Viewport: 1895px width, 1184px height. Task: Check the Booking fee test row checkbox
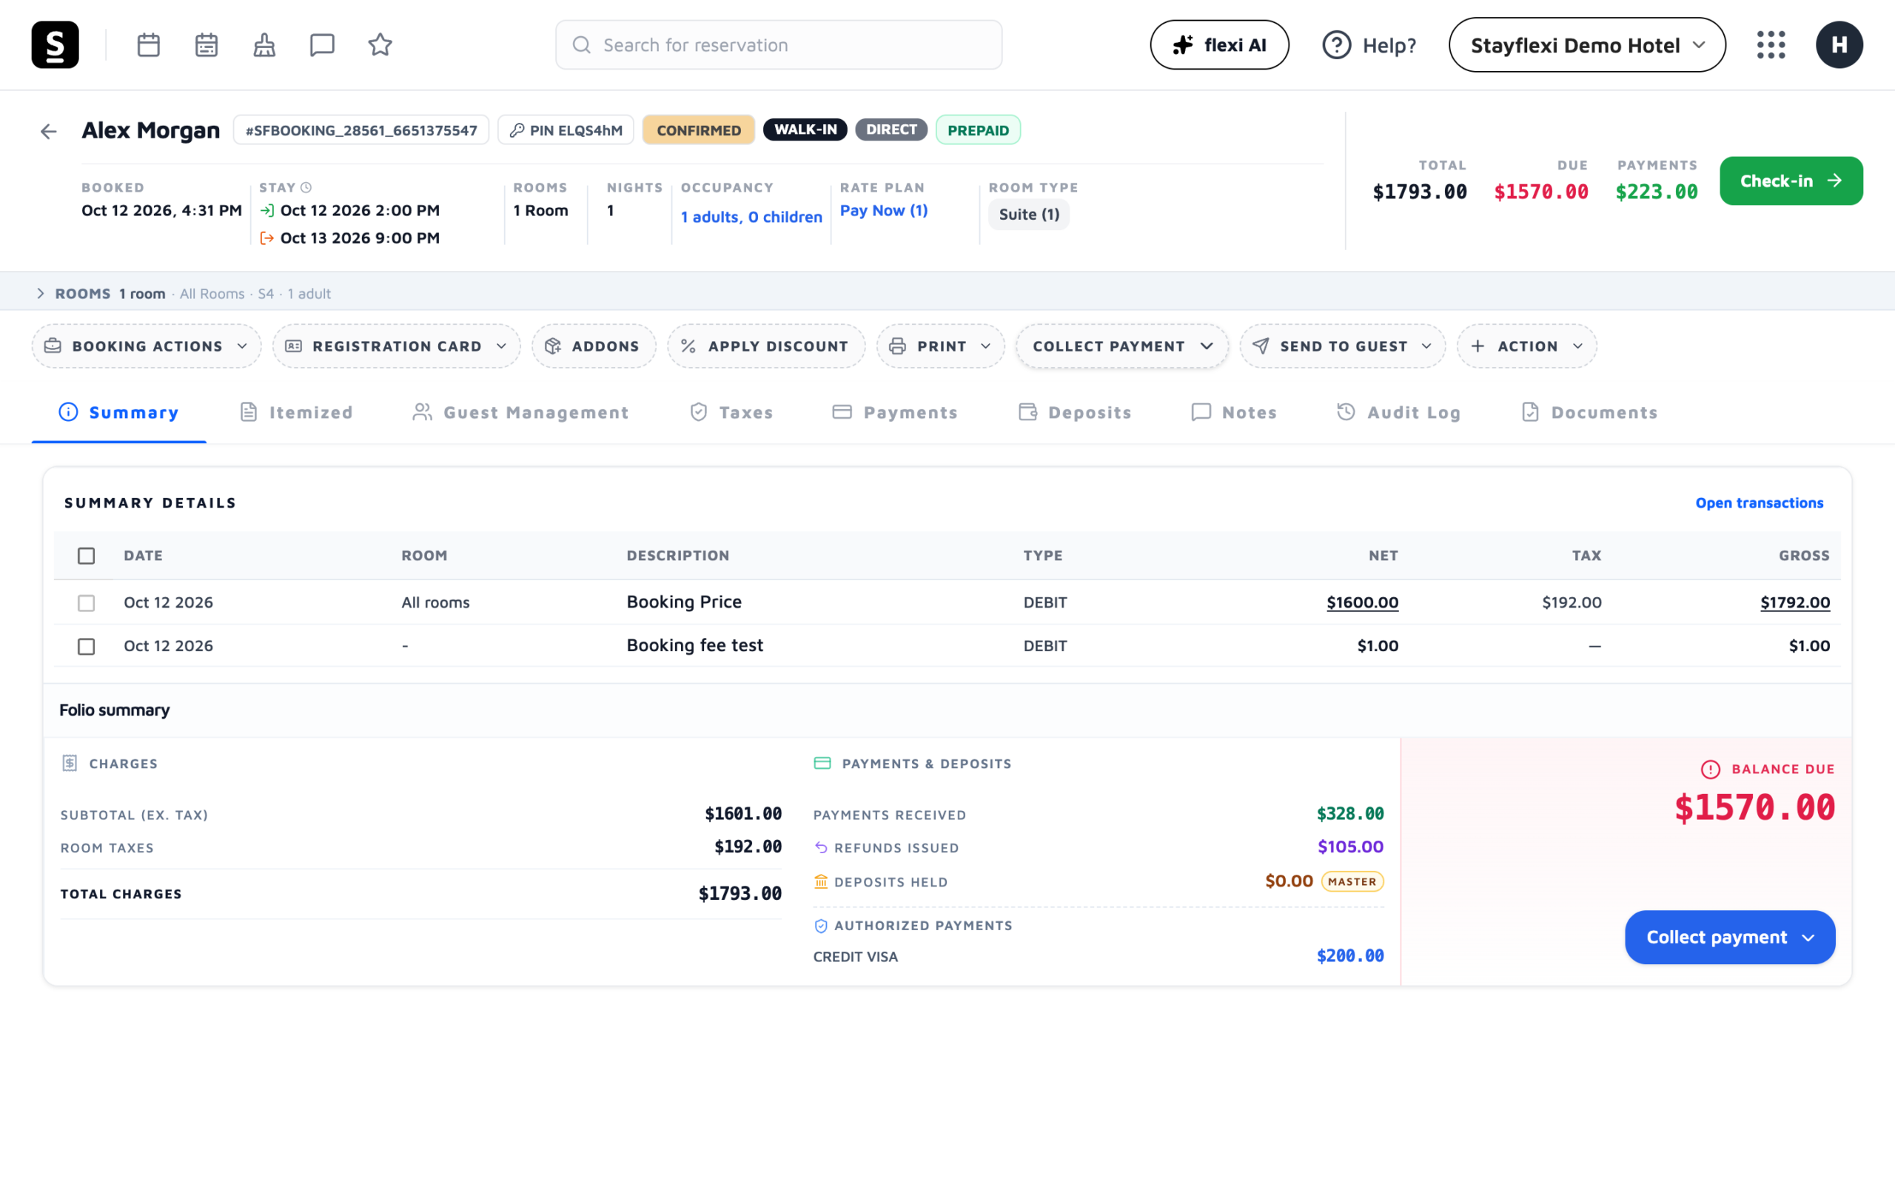86,646
